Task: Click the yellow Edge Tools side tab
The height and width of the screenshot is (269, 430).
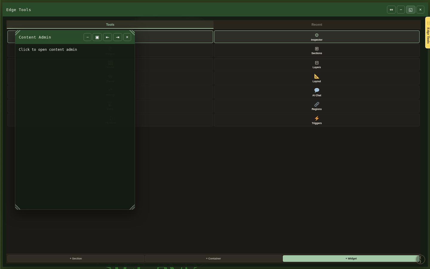Action: [428, 33]
